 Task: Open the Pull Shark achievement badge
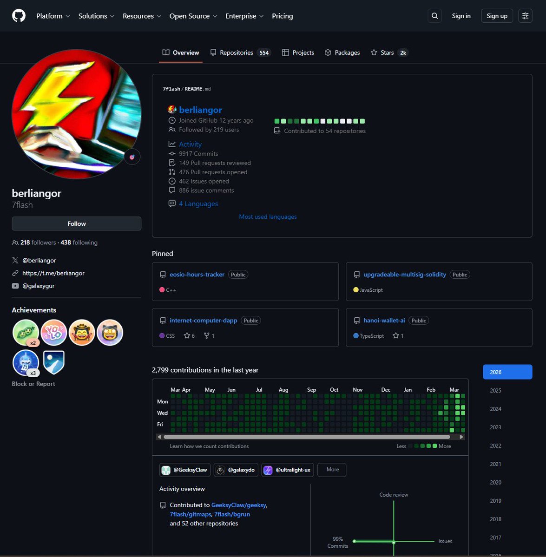point(26,363)
